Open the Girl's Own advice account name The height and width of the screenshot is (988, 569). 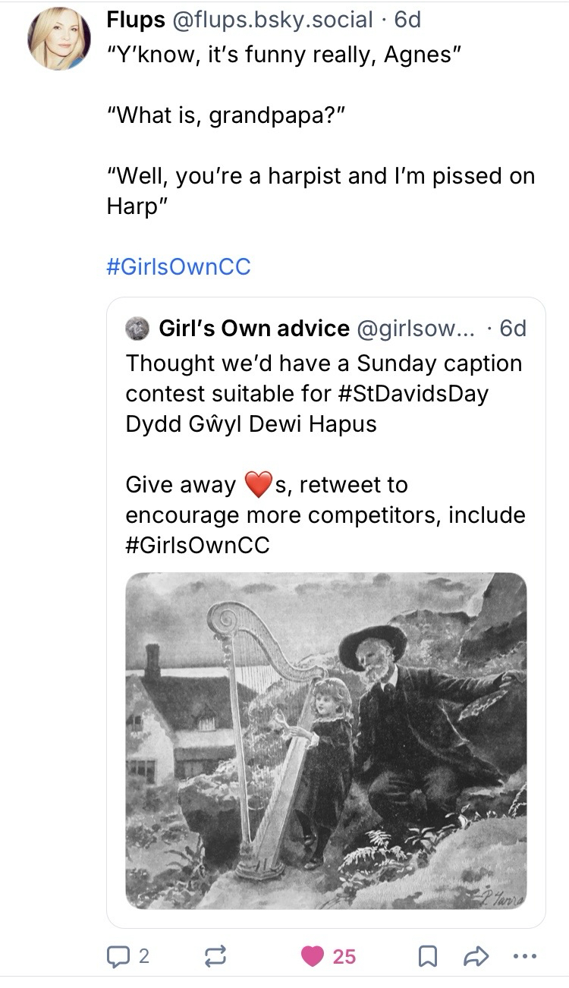pyautogui.click(x=253, y=328)
